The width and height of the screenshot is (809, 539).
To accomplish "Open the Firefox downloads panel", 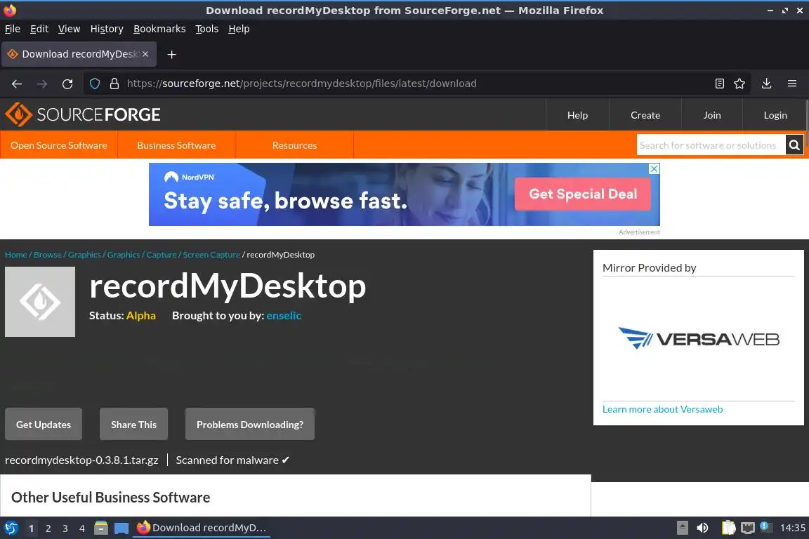I will [x=767, y=84].
